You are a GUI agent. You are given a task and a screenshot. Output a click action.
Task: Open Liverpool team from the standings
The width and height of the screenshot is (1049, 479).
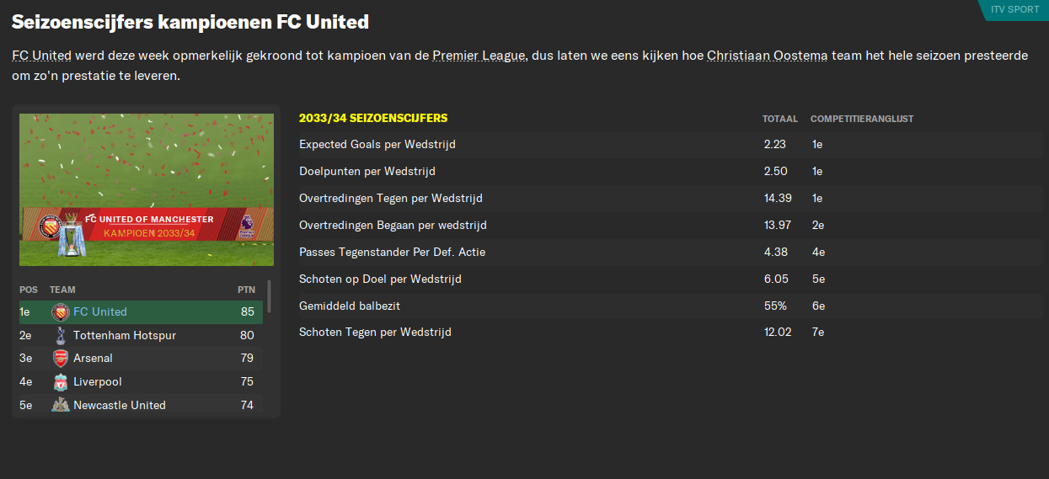click(x=98, y=382)
